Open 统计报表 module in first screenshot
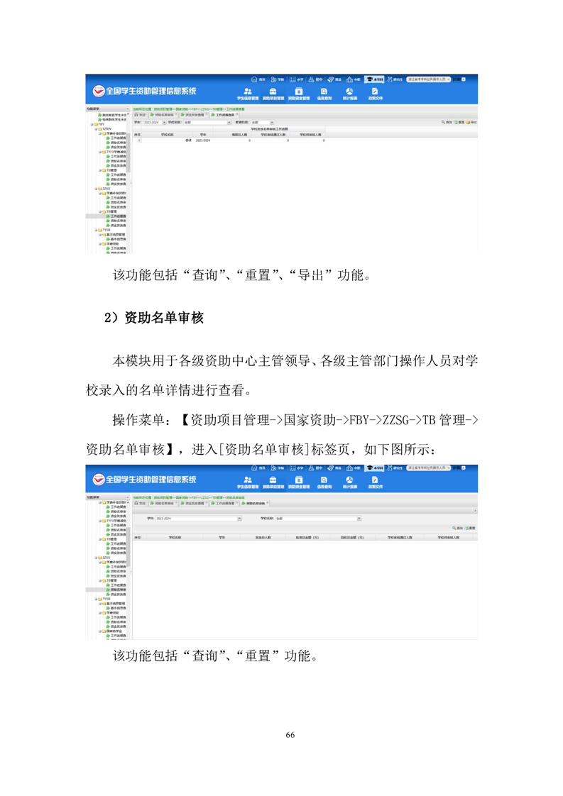This screenshot has height=796, width=563. coord(349,94)
